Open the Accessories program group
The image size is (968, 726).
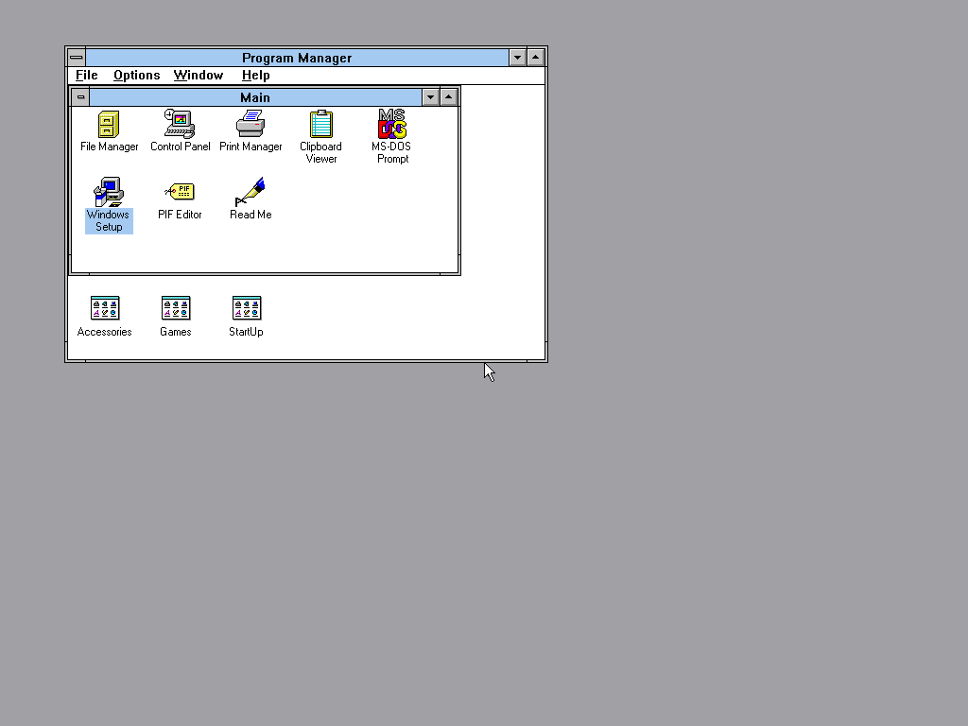(104, 308)
